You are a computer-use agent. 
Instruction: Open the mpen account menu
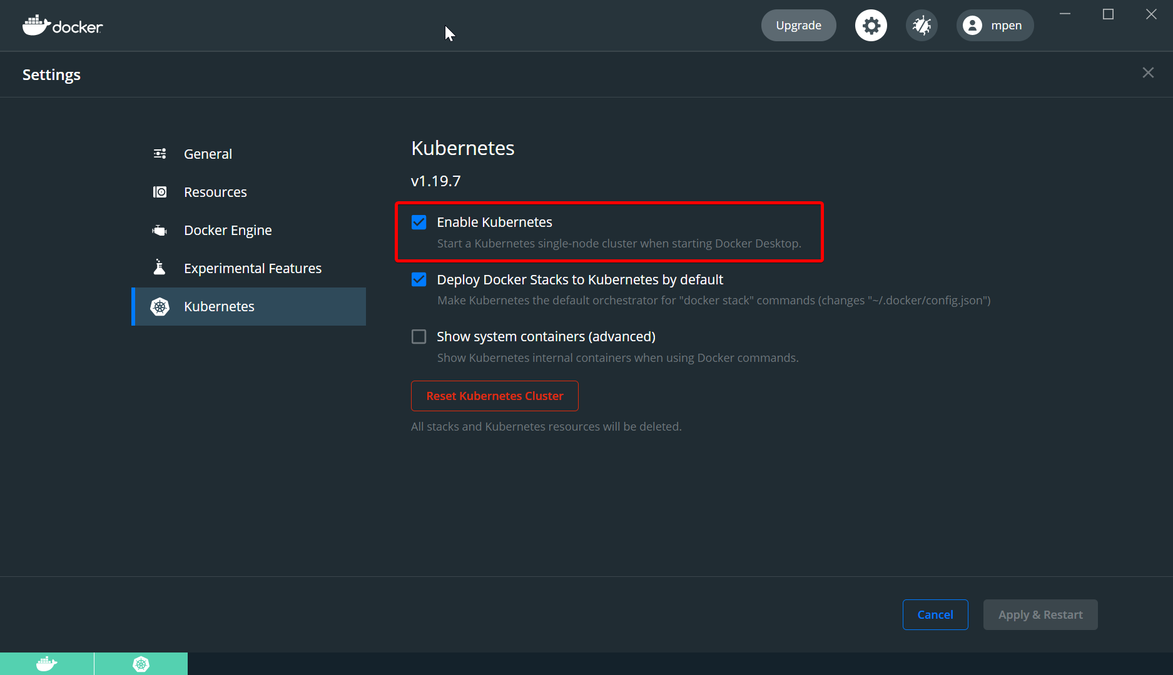pyautogui.click(x=995, y=26)
